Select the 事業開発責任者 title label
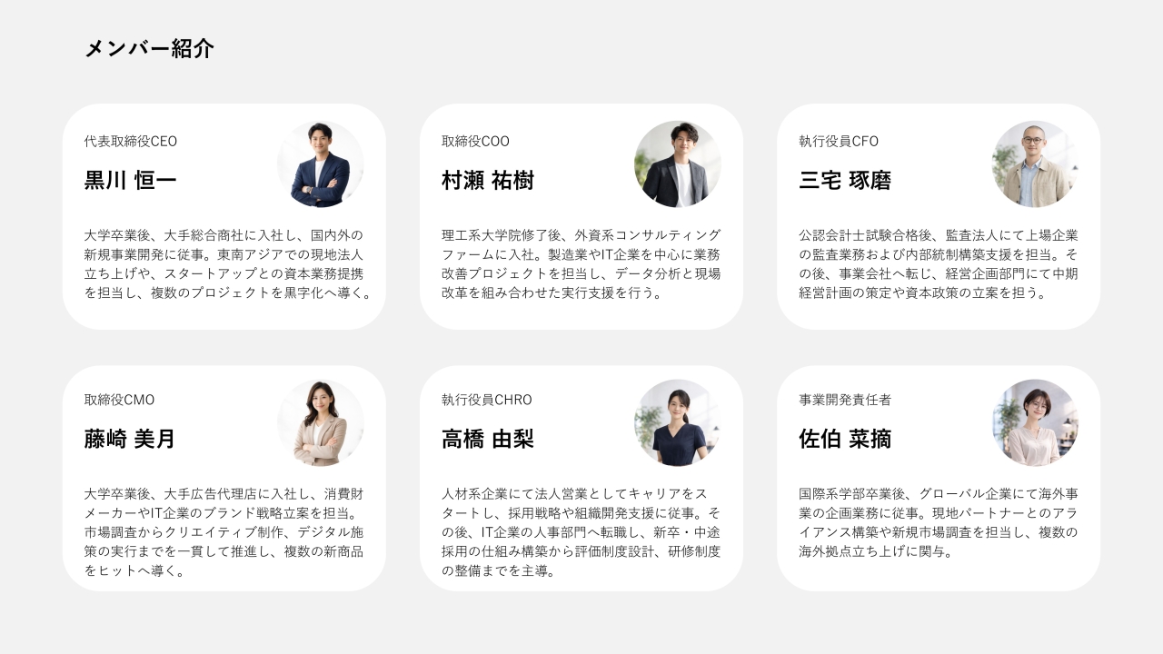Screen dimensions: 1163x654 845,401
